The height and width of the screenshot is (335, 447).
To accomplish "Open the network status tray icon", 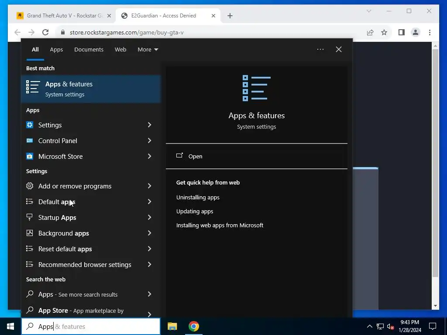I will pos(380,326).
